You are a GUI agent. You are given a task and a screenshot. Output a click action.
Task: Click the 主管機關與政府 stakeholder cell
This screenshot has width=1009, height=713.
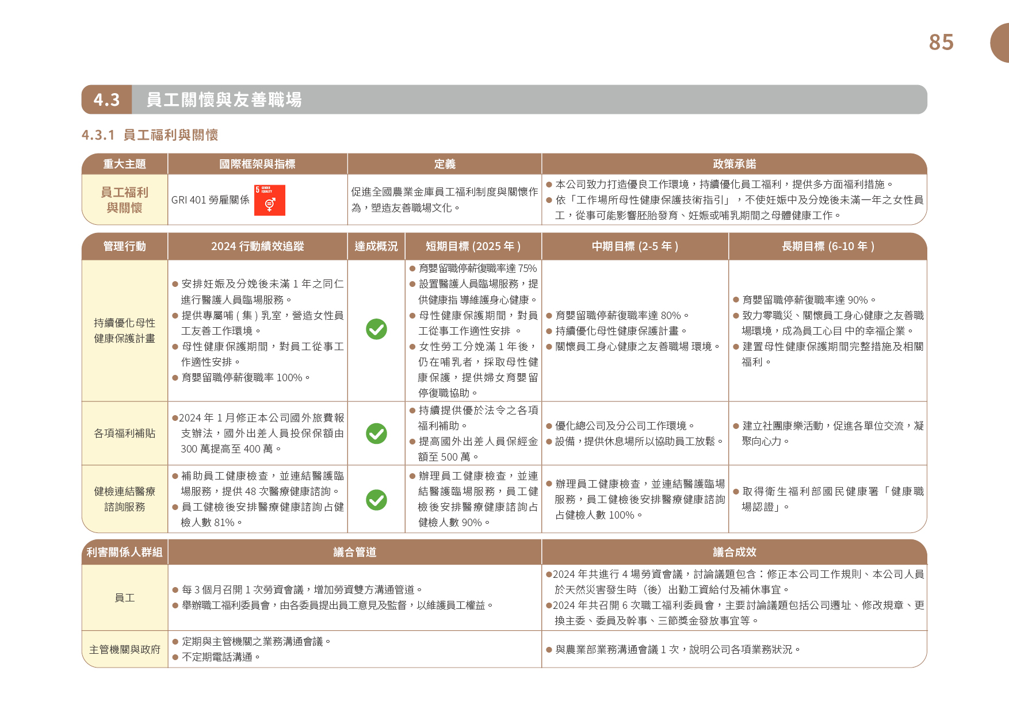tap(125, 650)
